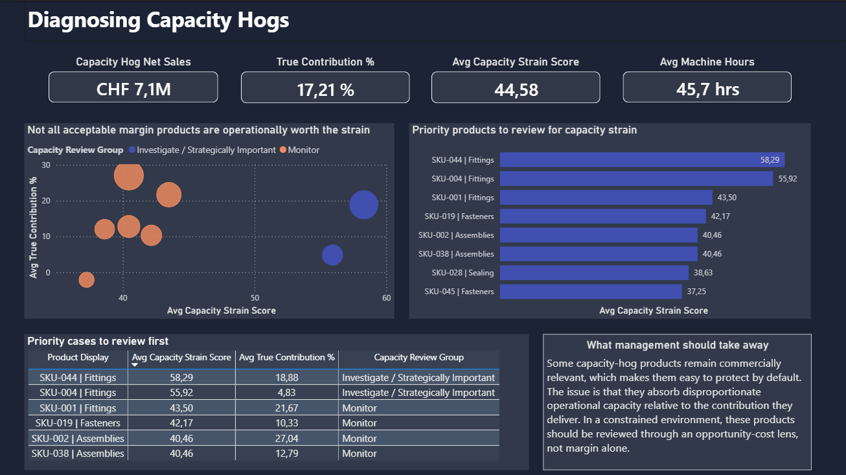Click the True Contribution % KPI card

pos(325,86)
